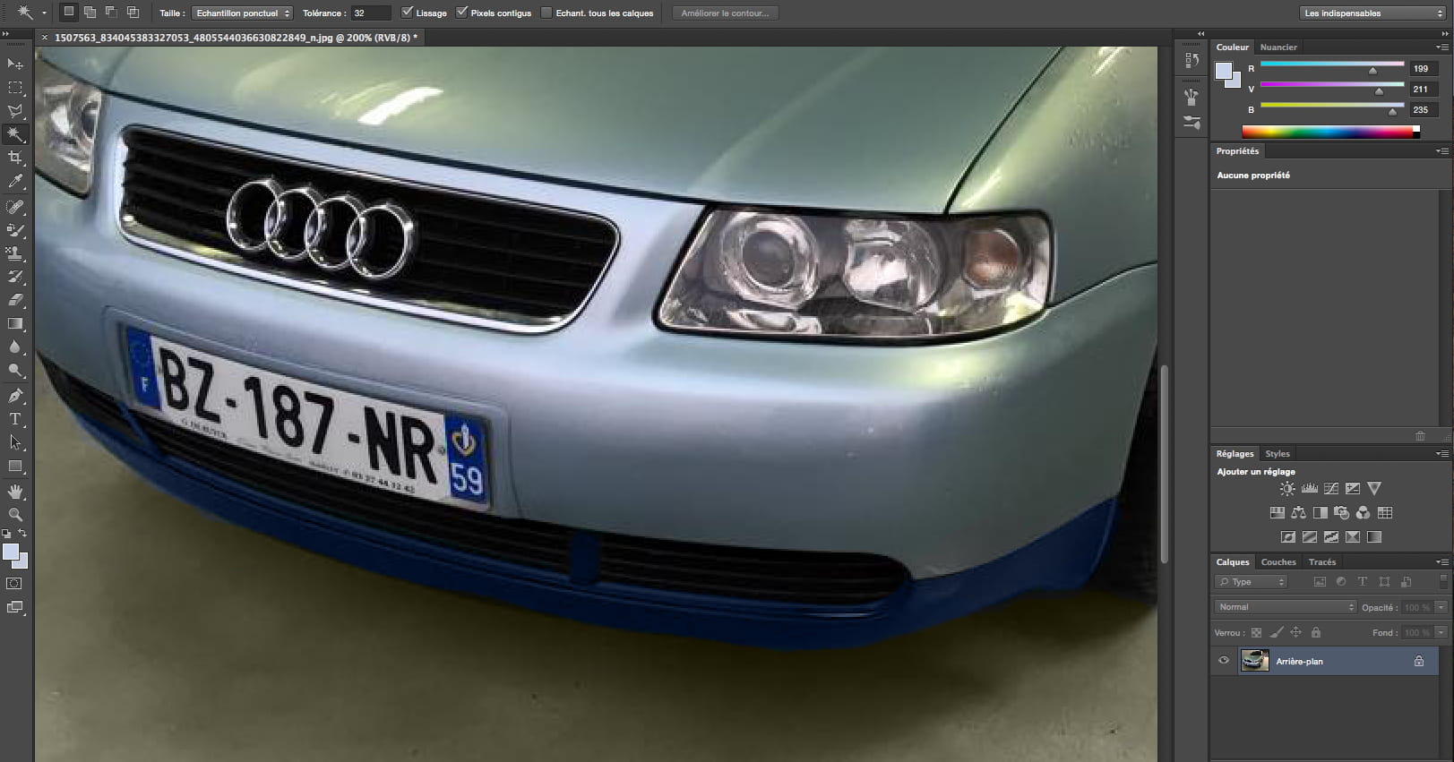
Task: Add a Channel Mixer adjustment
Action: tap(1363, 512)
